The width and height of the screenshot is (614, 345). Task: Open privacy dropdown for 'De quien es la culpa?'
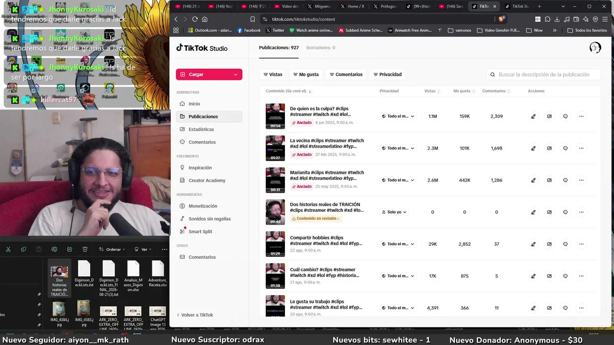(398, 116)
